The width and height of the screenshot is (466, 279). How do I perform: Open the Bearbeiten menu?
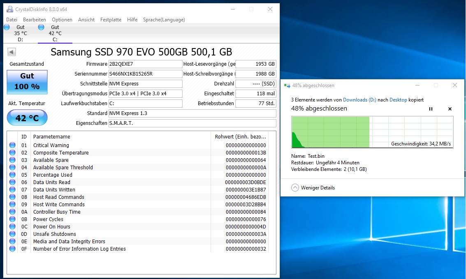(35, 20)
